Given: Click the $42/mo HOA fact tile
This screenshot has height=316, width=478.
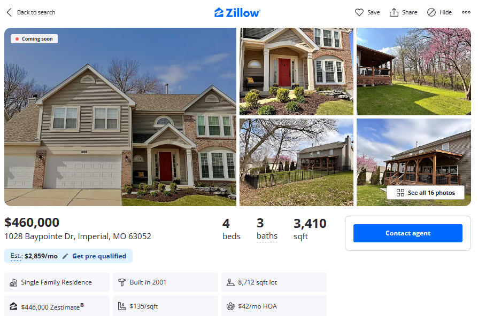Looking at the screenshot, I should 274,306.
